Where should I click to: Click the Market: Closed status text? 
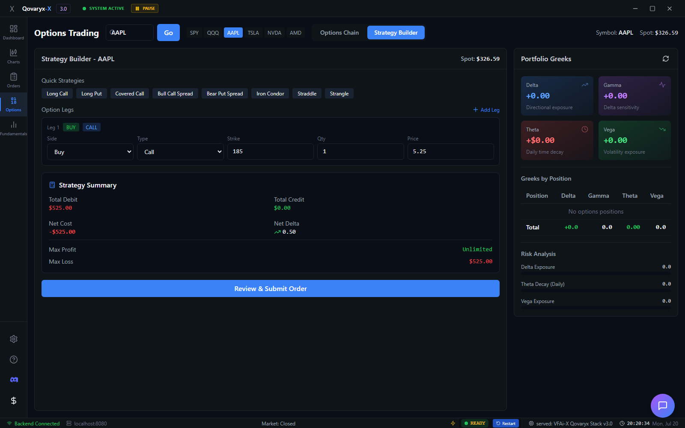pyautogui.click(x=278, y=423)
